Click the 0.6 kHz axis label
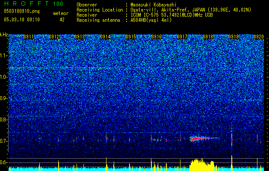 (4, 162)
